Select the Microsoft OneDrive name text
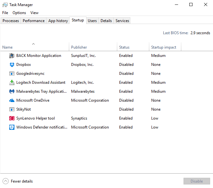Viewport: 213px width, 188px height. coord(33,100)
